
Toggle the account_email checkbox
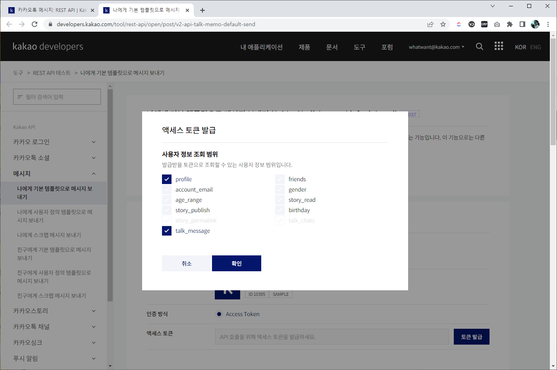(167, 190)
